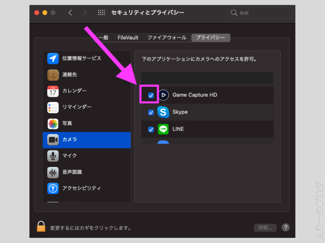Click the 音声認識 waveform icon
The width and height of the screenshot is (325, 243).
click(x=53, y=172)
